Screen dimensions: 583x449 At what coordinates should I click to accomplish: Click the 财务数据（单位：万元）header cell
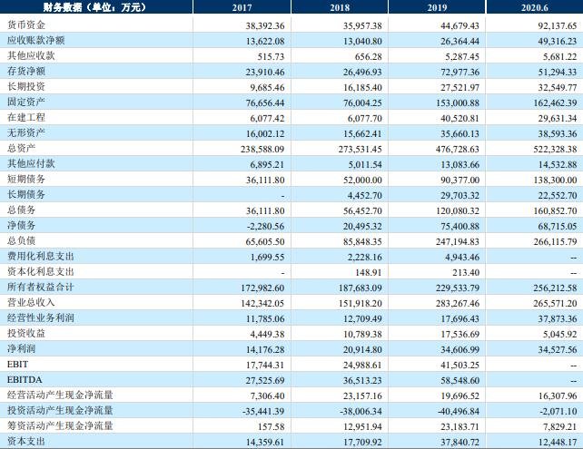(96, 7)
